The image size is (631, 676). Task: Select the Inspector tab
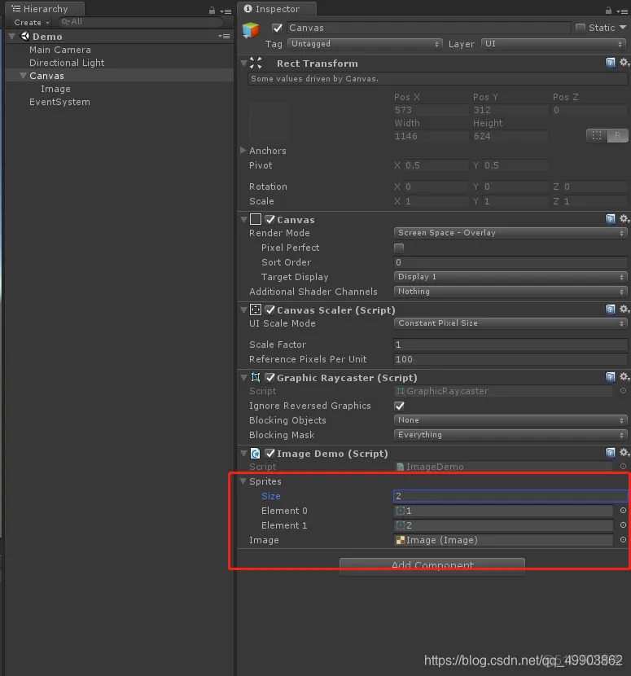(277, 9)
